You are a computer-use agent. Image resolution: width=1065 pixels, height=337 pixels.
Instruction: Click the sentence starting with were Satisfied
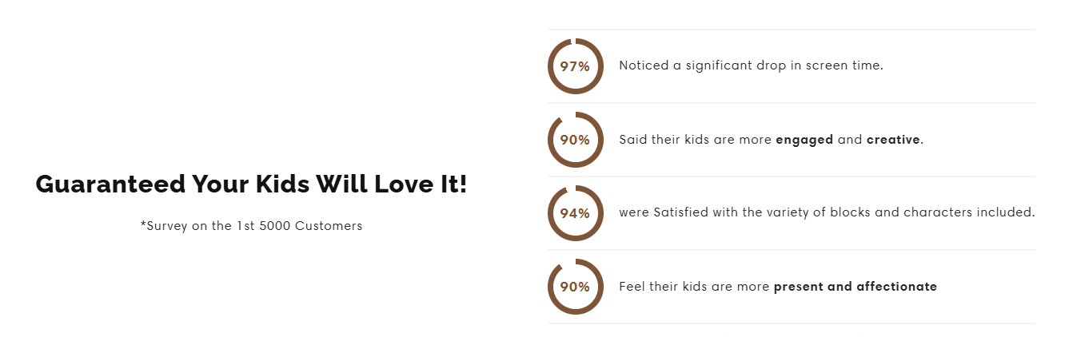pos(827,212)
